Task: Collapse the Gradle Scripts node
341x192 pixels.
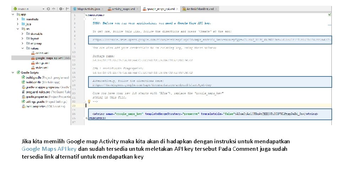Action: point(13,73)
